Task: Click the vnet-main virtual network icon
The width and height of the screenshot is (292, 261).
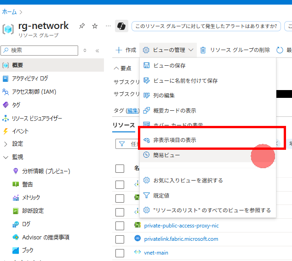Action: pos(137,252)
